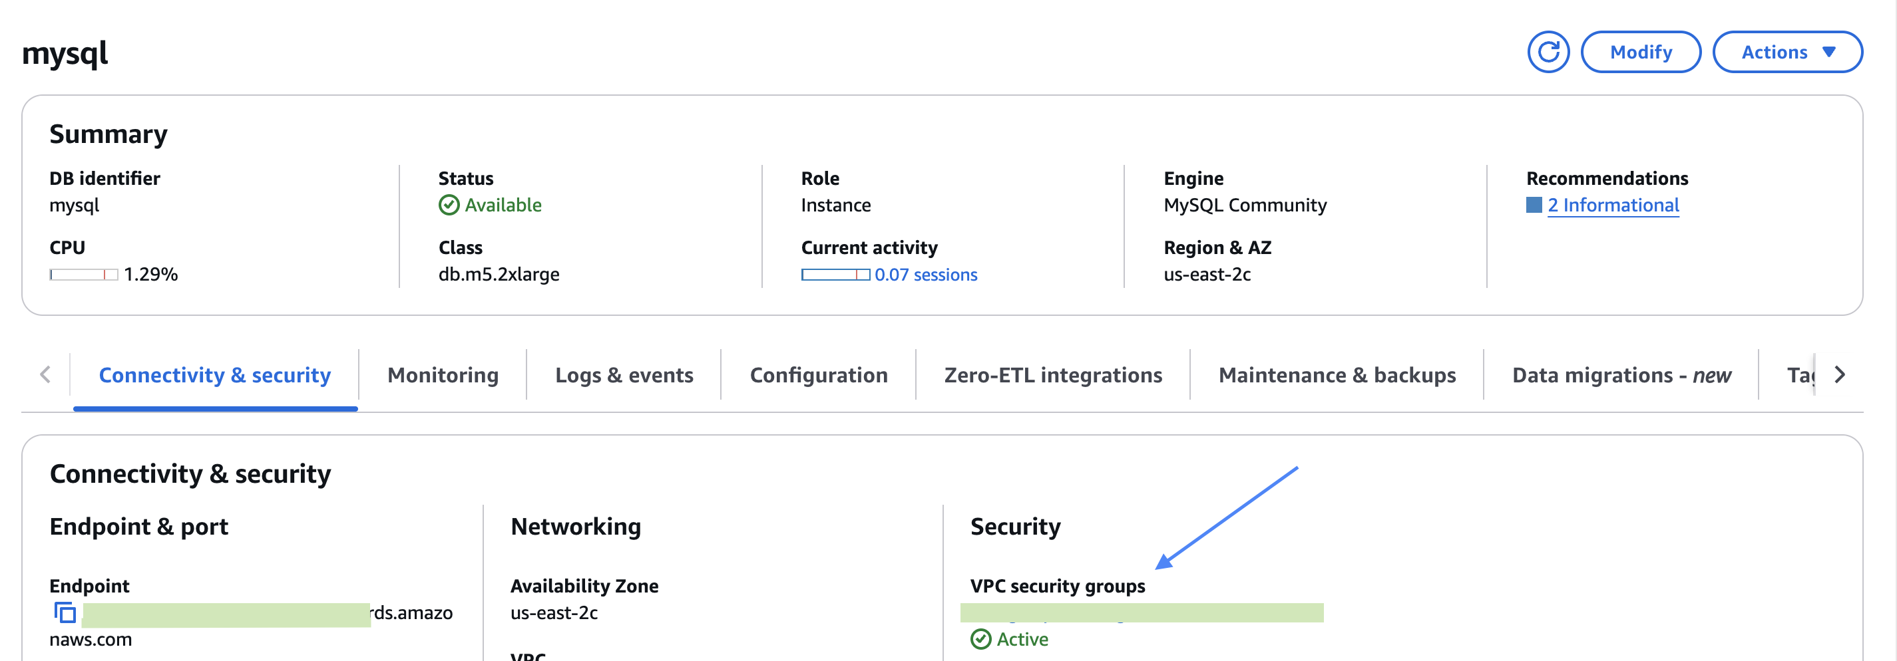Click the blue square icon beside 2 Informational
Viewport: 1897px width, 661px height.
[x=1536, y=205]
